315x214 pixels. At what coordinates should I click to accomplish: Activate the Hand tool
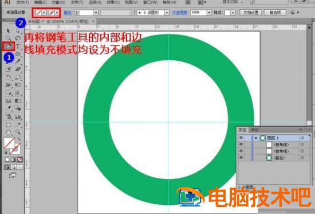[x=8, y=133]
